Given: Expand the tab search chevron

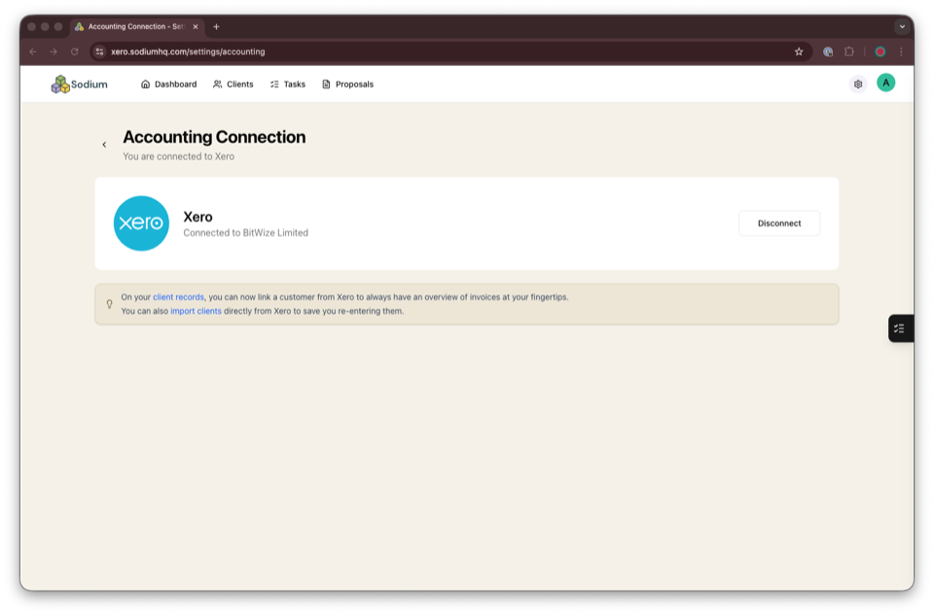Looking at the screenshot, I should 900,28.
